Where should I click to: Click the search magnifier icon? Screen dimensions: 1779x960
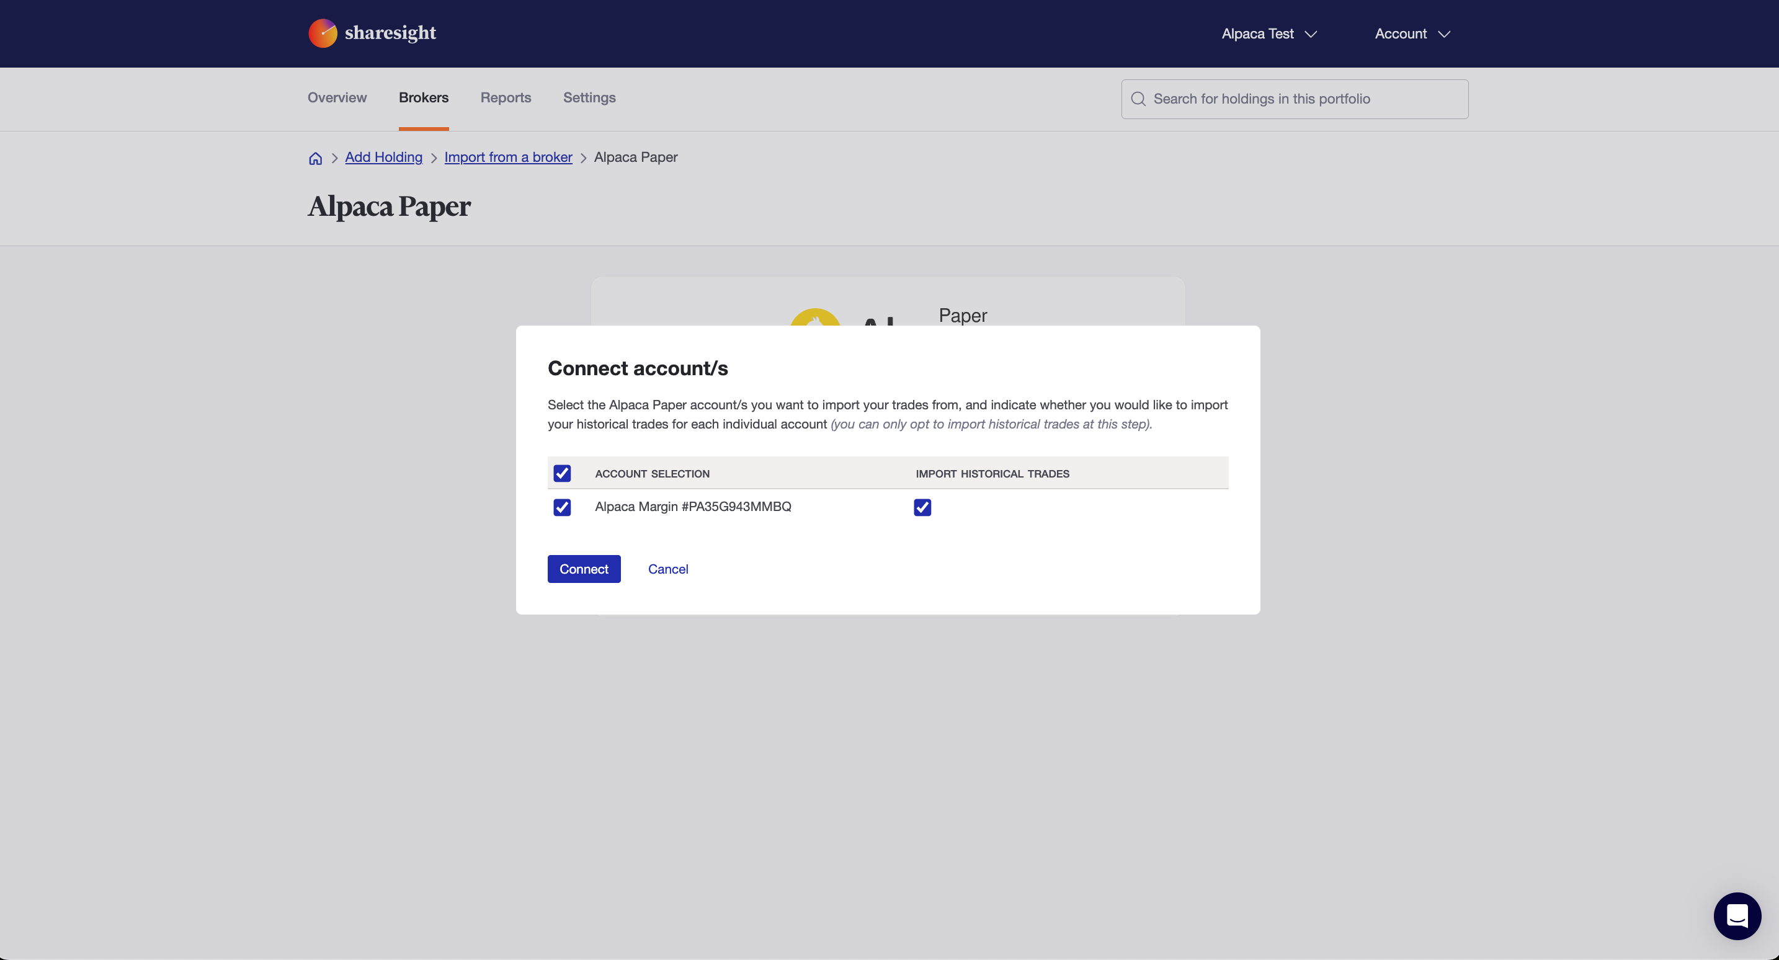pyautogui.click(x=1138, y=99)
